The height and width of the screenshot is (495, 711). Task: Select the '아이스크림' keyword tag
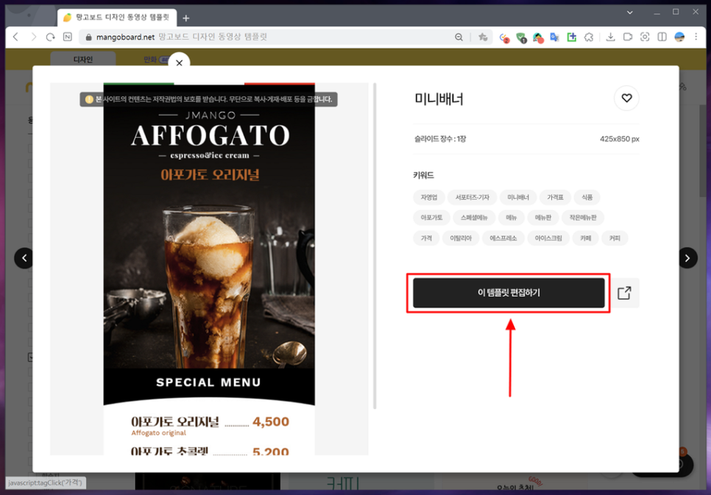click(548, 238)
